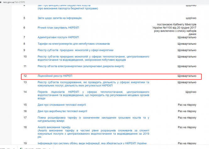
Task: Open 'Дані про виробництво теплової енергії' link
Action: (x=62, y=111)
